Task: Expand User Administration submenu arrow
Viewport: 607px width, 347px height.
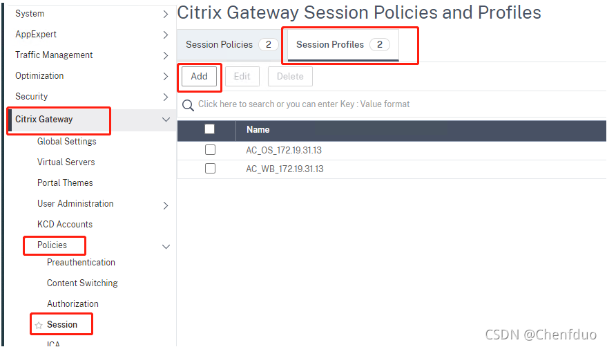Action: click(165, 205)
